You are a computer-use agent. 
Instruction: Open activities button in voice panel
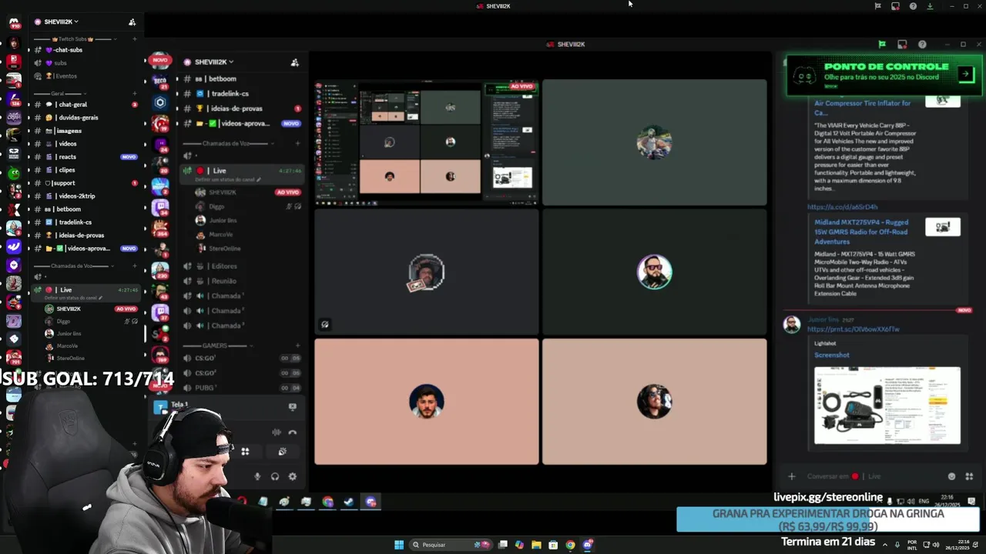tap(245, 452)
